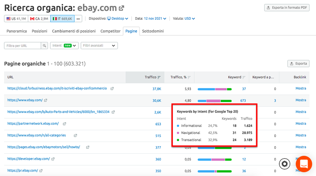Click Mostra backlinks for www.ebay.com/ row
The width and height of the screenshot is (316, 176).
(301, 100)
